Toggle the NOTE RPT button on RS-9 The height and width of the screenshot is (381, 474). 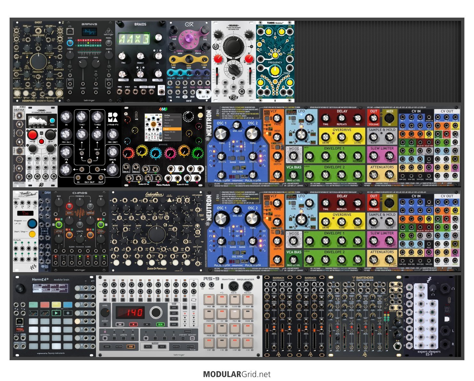192,338
